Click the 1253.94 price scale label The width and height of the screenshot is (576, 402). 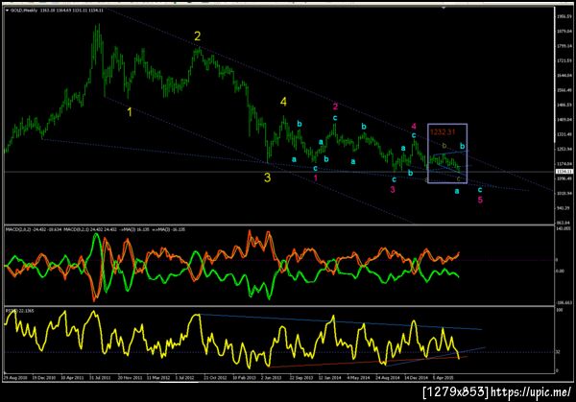(564, 149)
